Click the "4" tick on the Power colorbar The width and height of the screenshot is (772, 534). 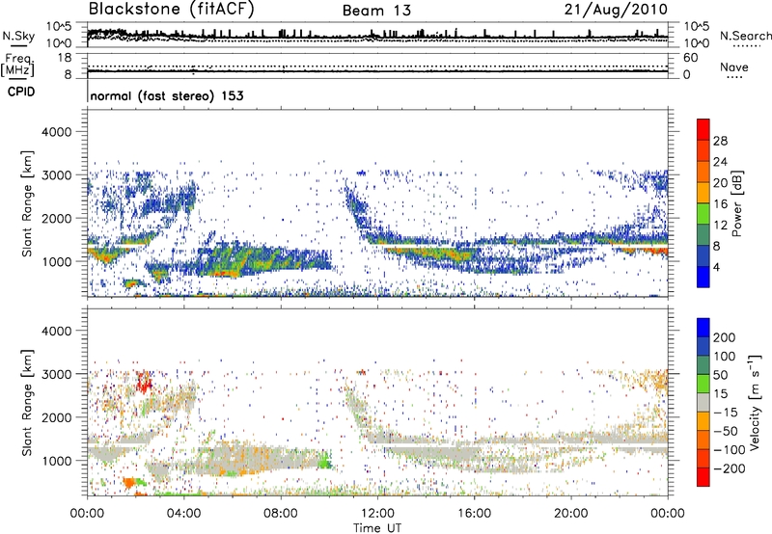coord(716,267)
